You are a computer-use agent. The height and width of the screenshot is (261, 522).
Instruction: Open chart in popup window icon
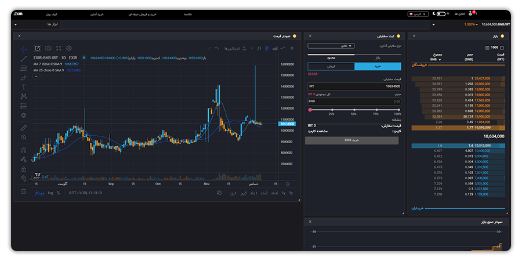pos(38,48)
